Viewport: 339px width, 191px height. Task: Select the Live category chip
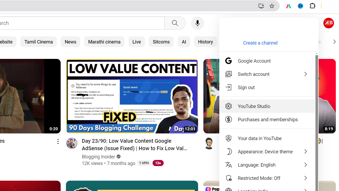[137, 42]
